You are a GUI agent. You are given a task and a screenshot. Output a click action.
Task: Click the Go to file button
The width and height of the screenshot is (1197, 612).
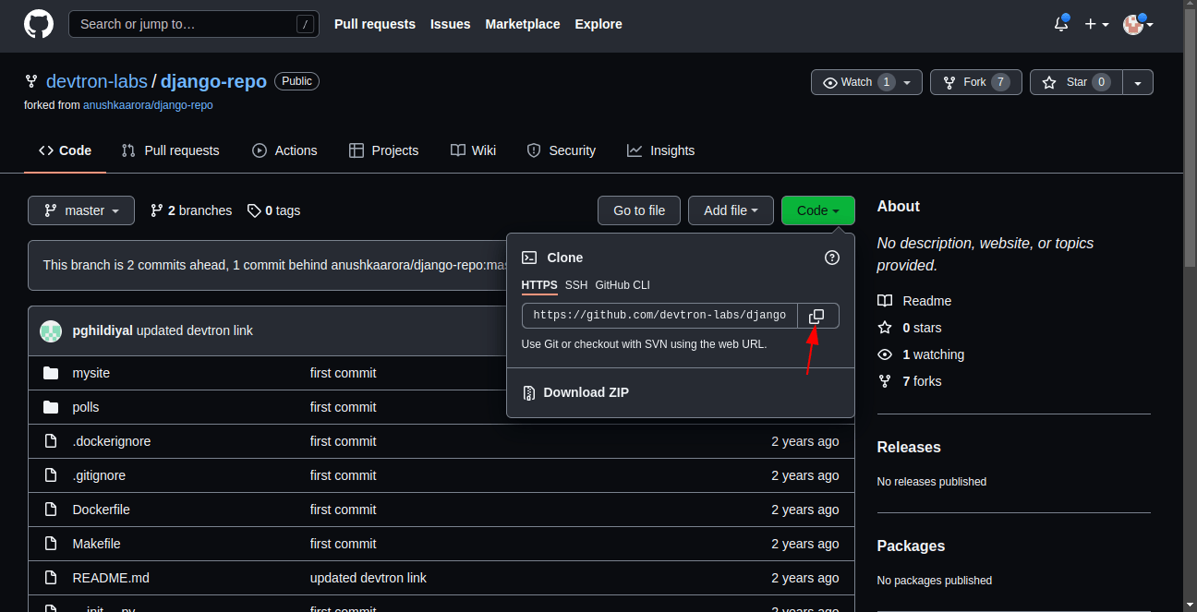(x=639, y=210)
